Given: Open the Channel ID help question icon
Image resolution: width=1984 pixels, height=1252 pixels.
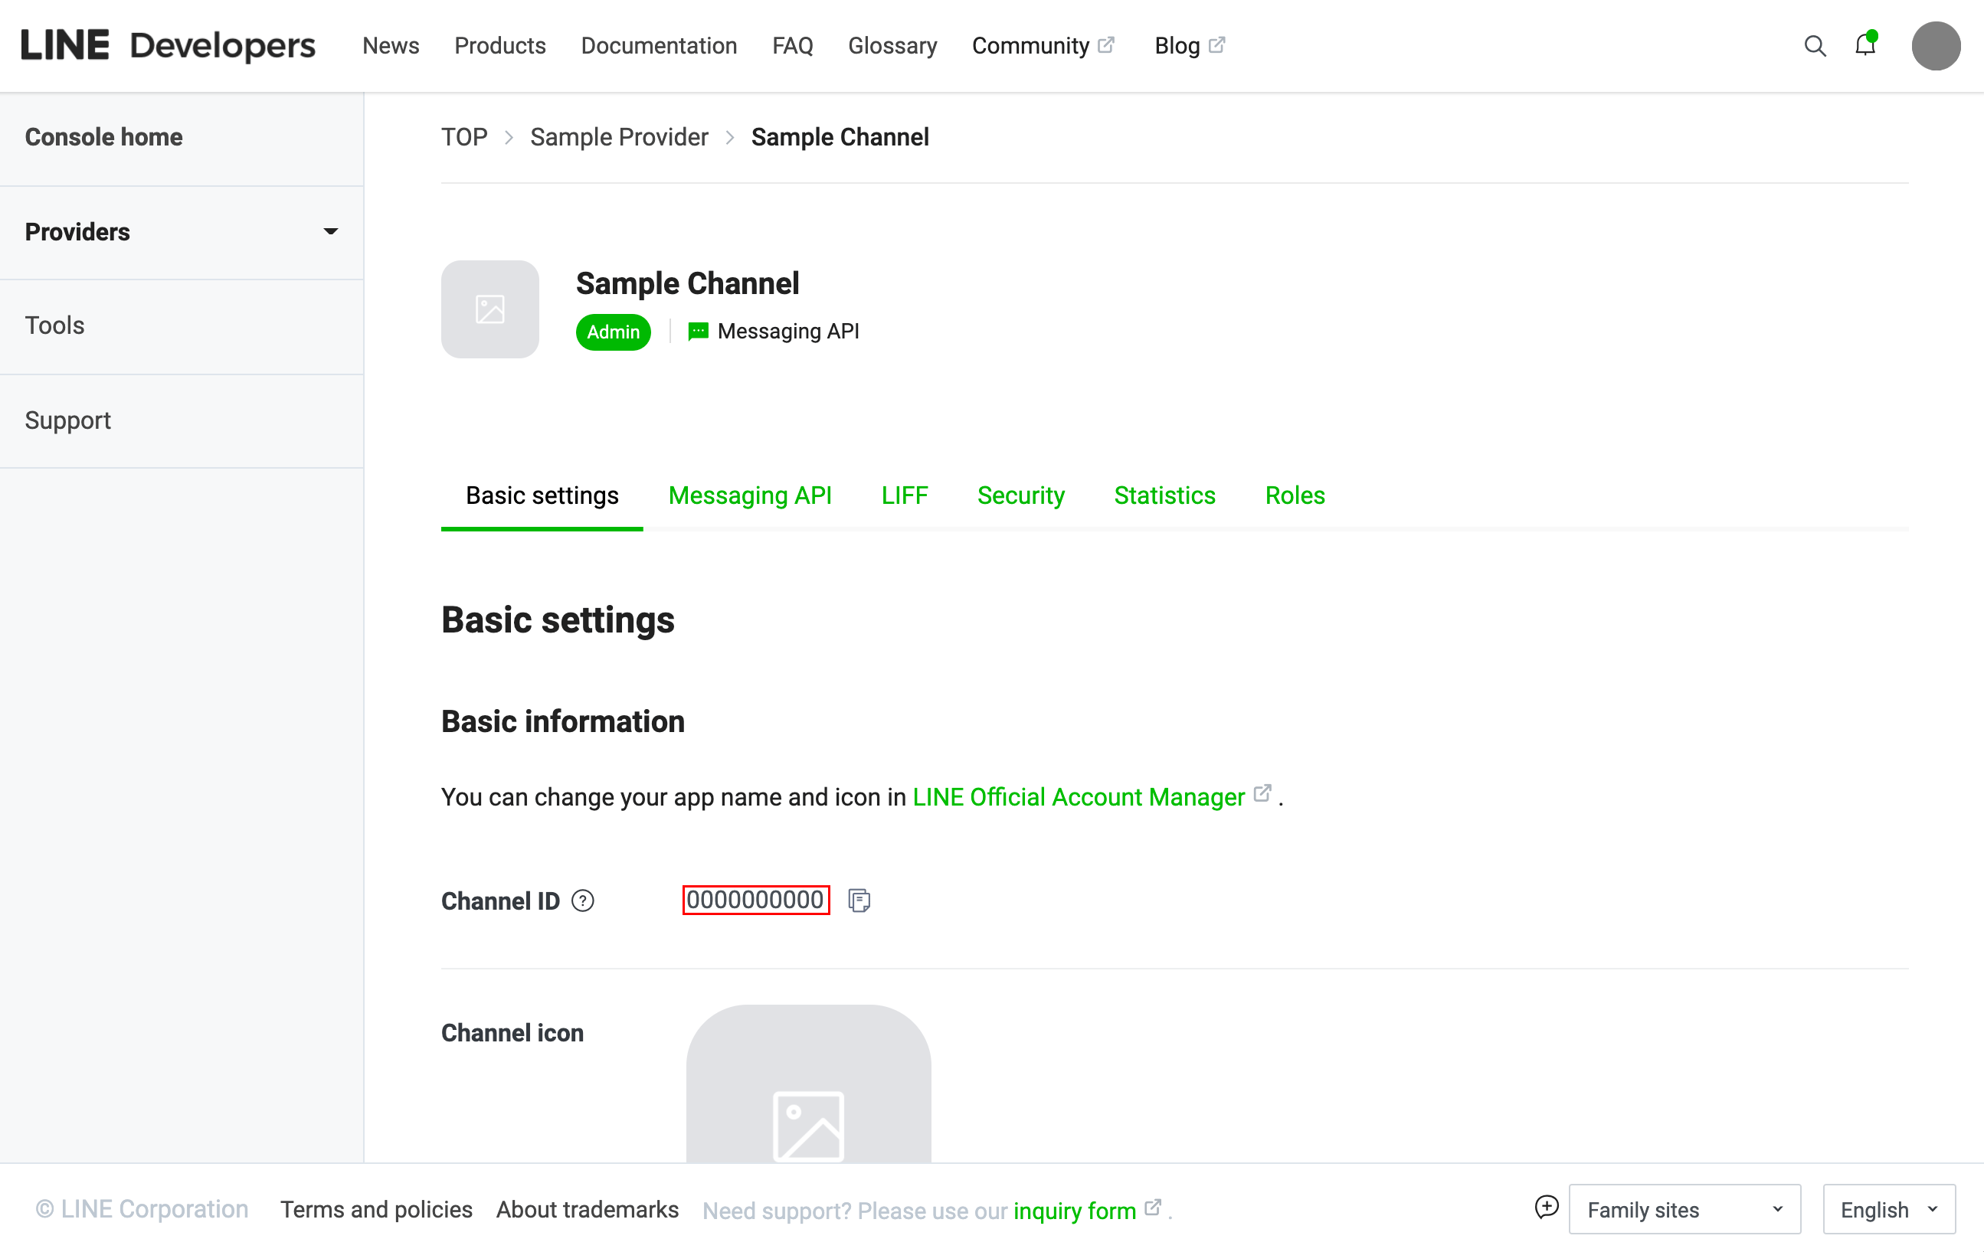Looking at the screenshot, I should (x=582, y=901).
